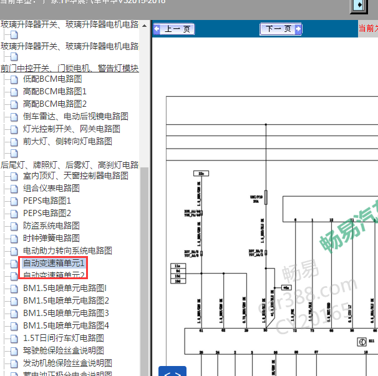
Task: Click document icon beside 1.5T日间行车灯电路图
Action: (x=14, y=339)
